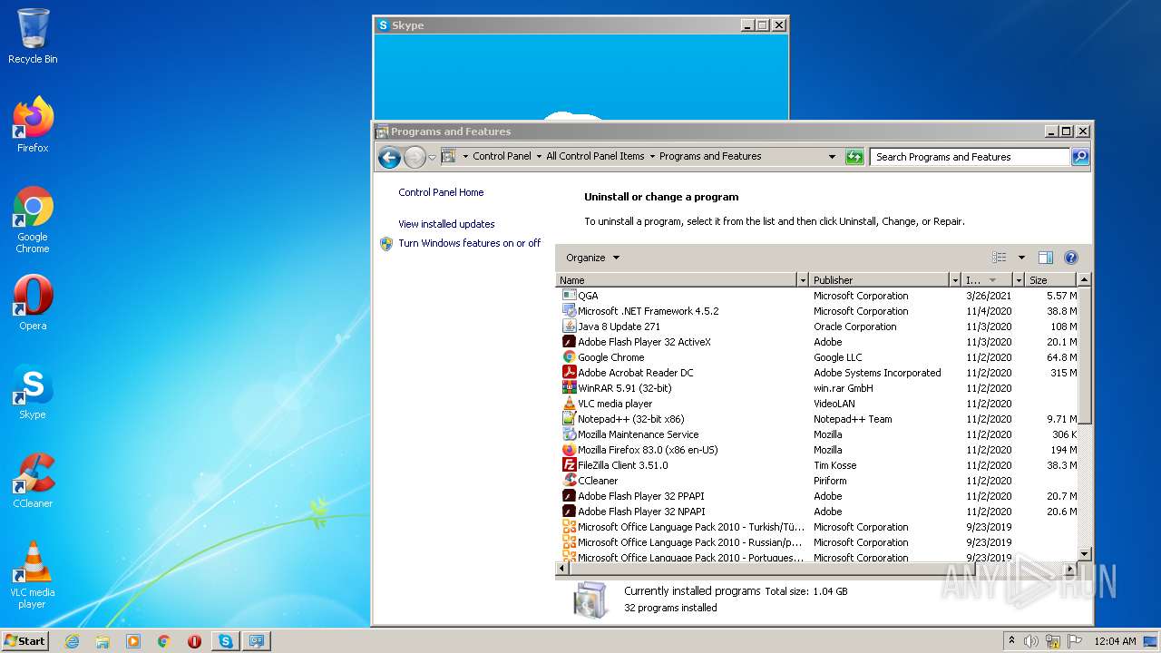Click Internet Explorer in the taskbar
1161x653 pixels.
click(72, 641)
